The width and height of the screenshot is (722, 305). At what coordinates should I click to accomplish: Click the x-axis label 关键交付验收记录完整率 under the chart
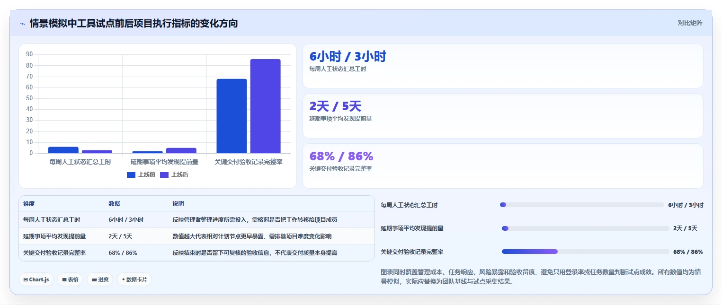[249, 162]
